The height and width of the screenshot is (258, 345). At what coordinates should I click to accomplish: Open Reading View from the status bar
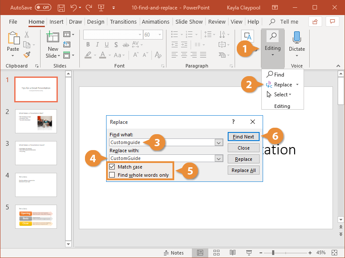(x=233, y=252)
